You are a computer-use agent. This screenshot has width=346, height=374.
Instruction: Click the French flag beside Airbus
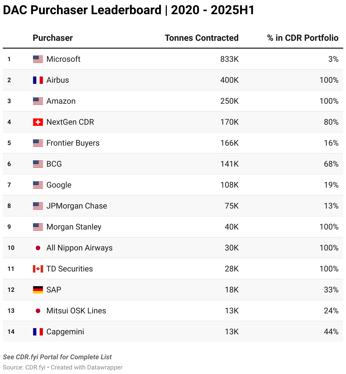coord(38,80)
